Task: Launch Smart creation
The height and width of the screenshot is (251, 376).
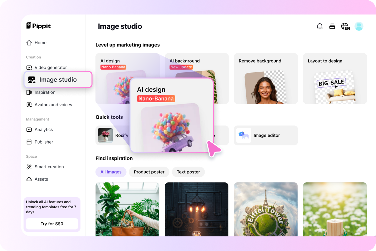Action: click(x=45, y=167)
